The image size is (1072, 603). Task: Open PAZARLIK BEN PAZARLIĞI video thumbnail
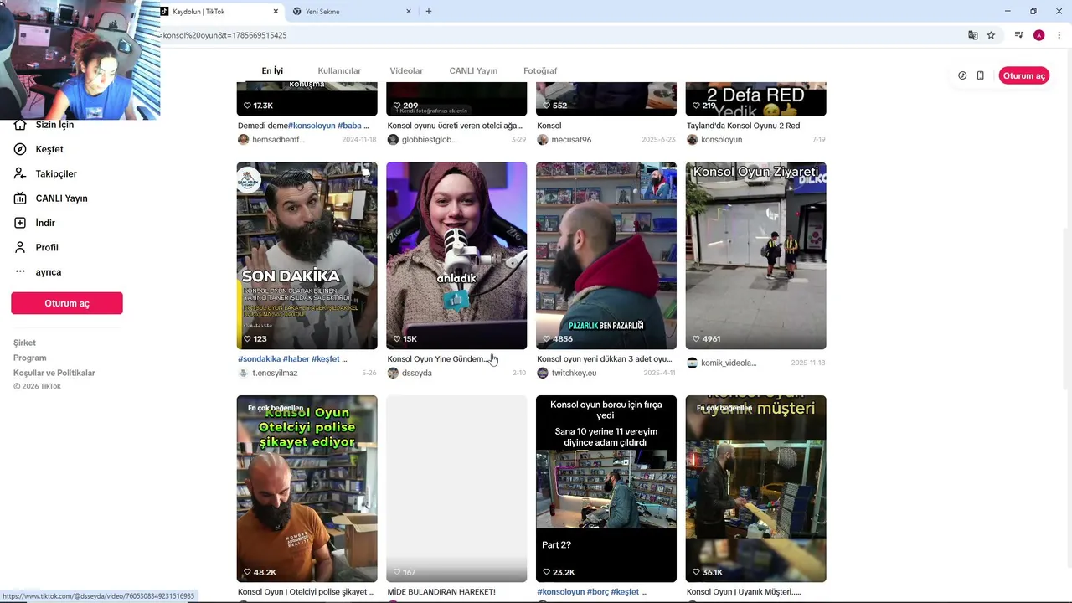point(606,255)
